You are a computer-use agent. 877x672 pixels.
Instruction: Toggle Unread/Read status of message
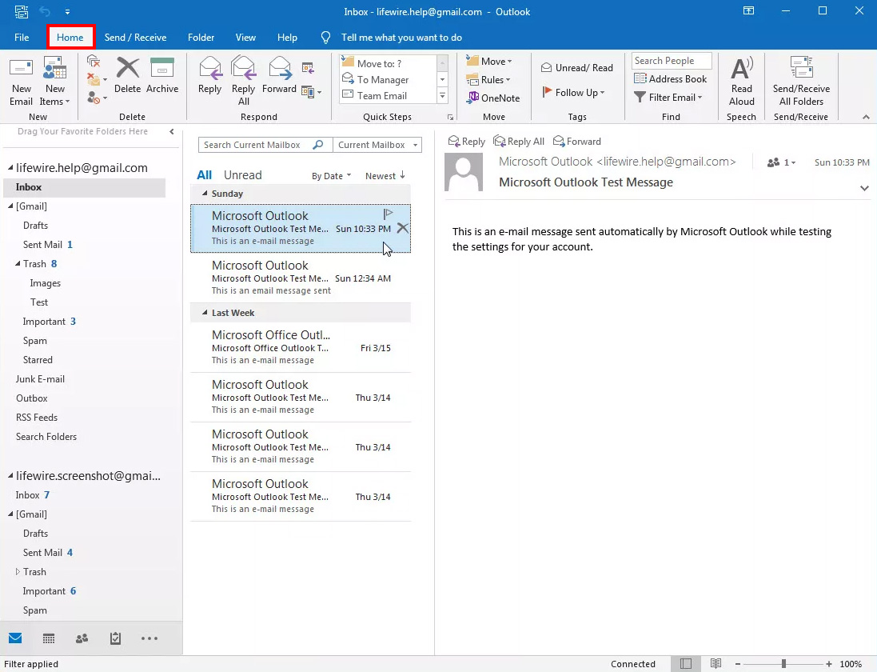(x=577, y=68)
